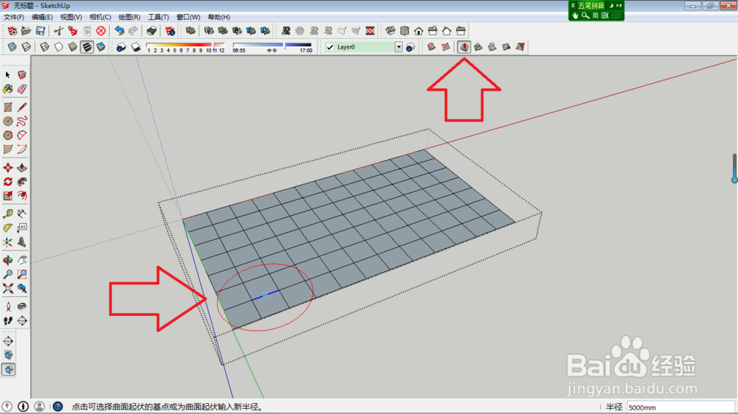The image size is (738, 414).
Task: Switch to Top standard view
Action: 404,31
